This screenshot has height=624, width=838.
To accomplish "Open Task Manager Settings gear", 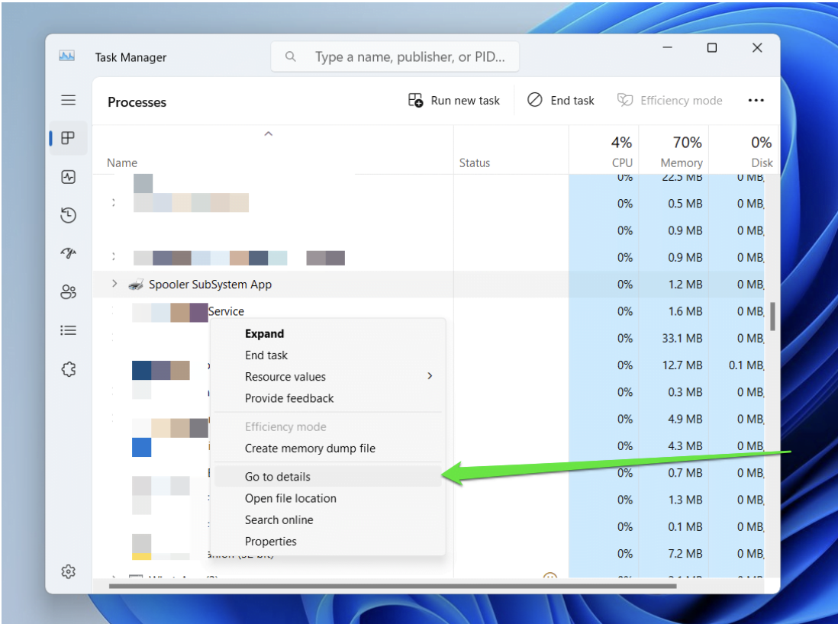I will coord(68,571).
